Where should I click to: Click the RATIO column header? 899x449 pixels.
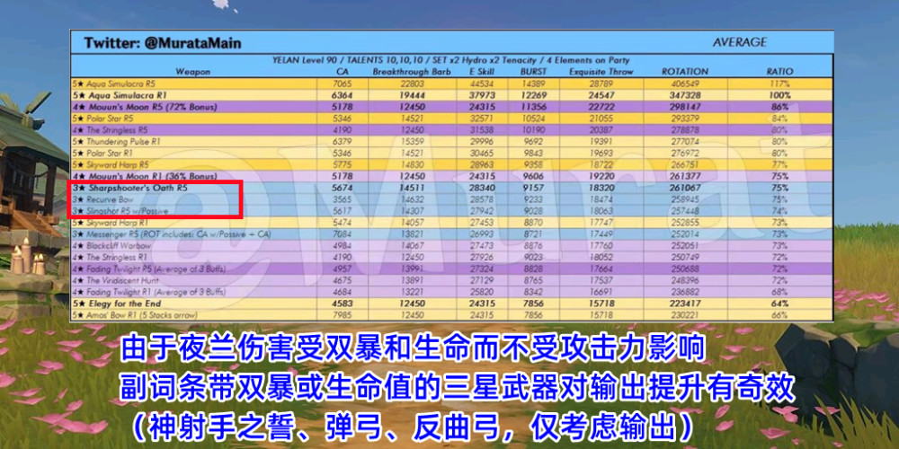point(779,71)
